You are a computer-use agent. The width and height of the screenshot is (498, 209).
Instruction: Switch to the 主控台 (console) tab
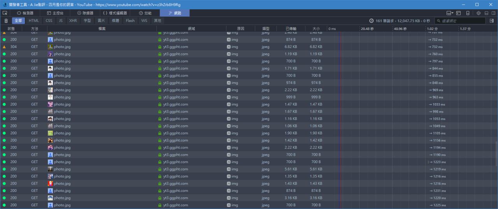point(55,13)
